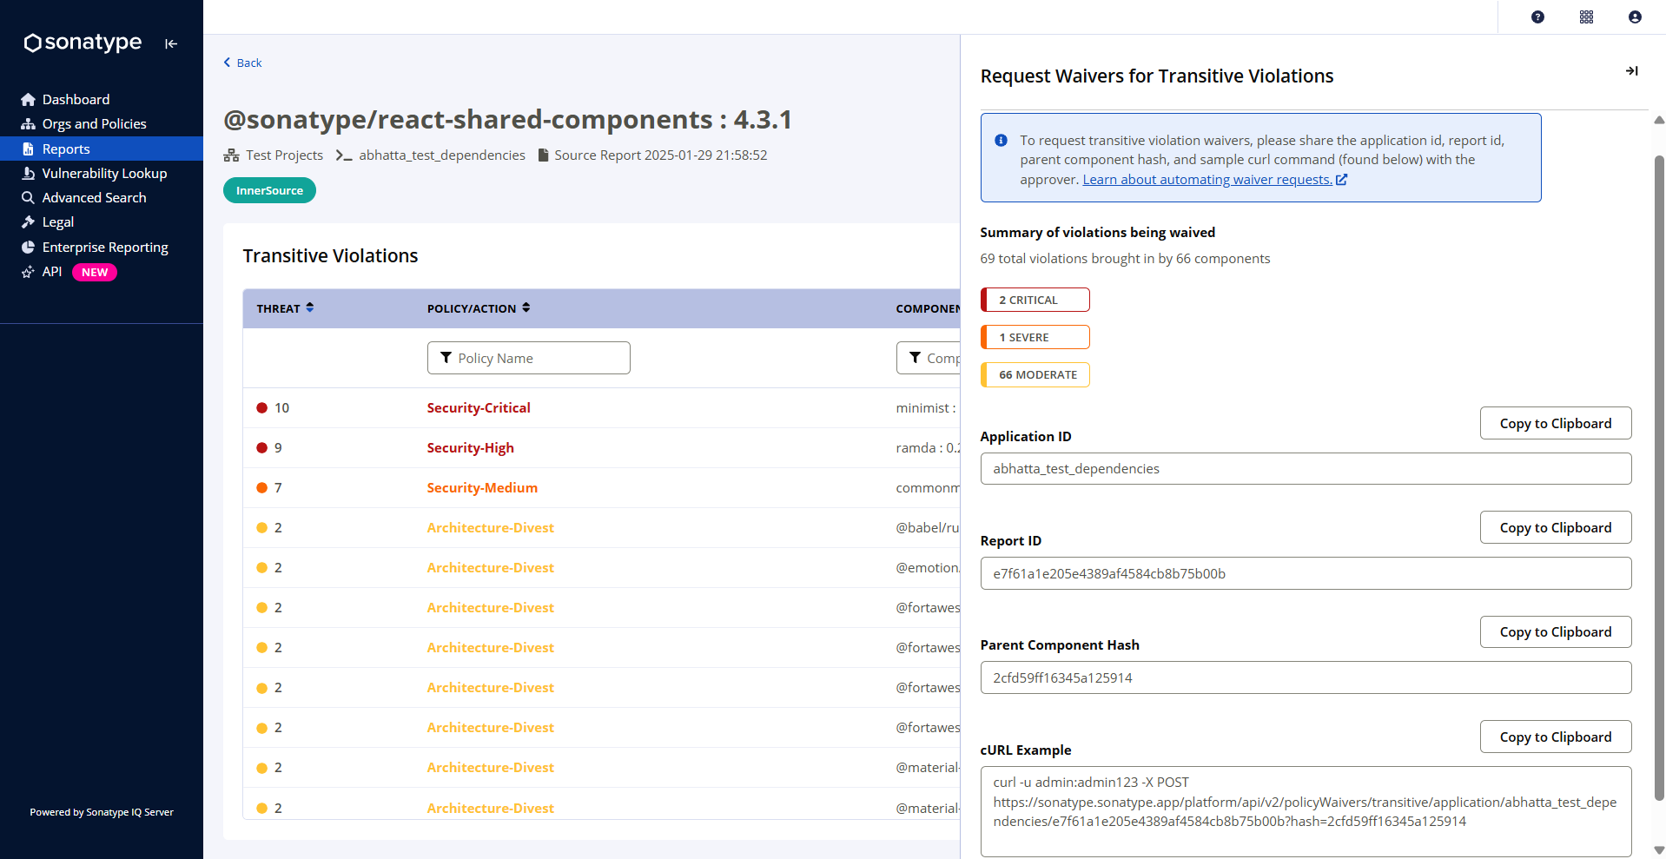Click the InnerSource badge
The image size is (1666, 859).
coord(269,190)
